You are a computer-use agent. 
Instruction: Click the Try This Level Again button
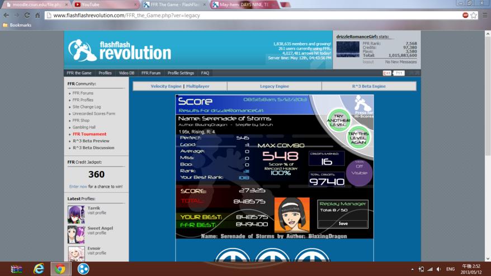point(358,137)
